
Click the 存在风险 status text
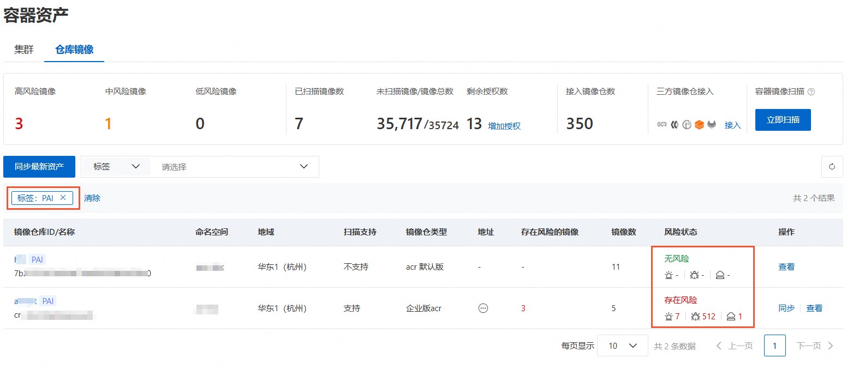click(681, 300)
